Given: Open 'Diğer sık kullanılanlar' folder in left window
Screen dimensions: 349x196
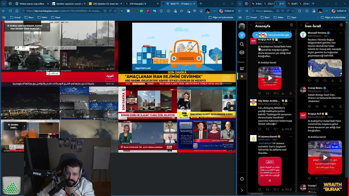Looking at the screenshot, I should pos(221,17).
